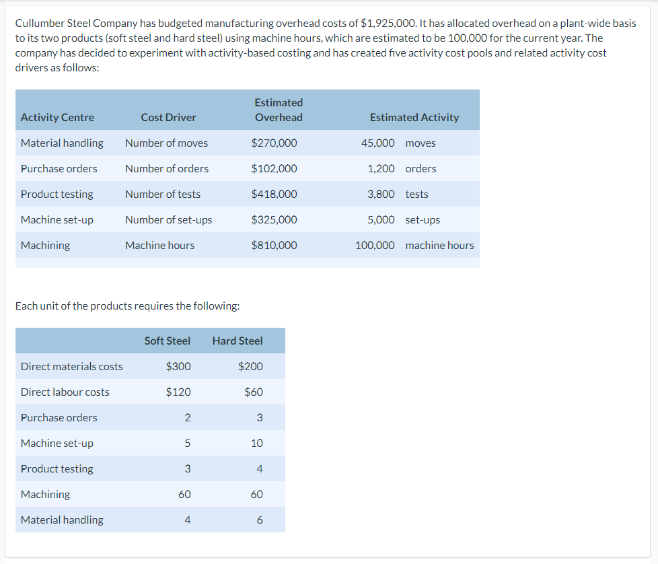This screenshot has width=658, height=564.
Task: Select the Estimated Overhead column header
Action: [279, 110]
